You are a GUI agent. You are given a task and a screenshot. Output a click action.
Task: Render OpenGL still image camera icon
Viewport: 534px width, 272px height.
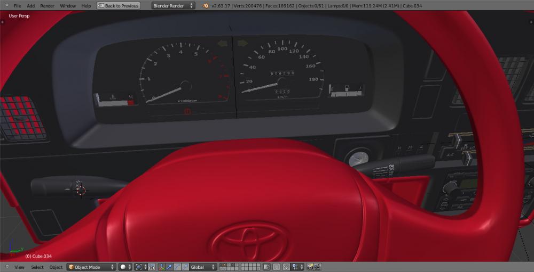click(310, 267)
